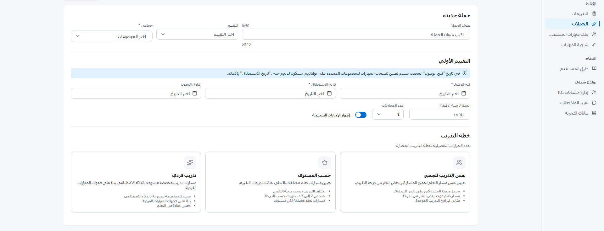Viewport: 604px width, 231px height.
Task: Click the calendar icon in فتح الوصول field
Action: (464, 93)
